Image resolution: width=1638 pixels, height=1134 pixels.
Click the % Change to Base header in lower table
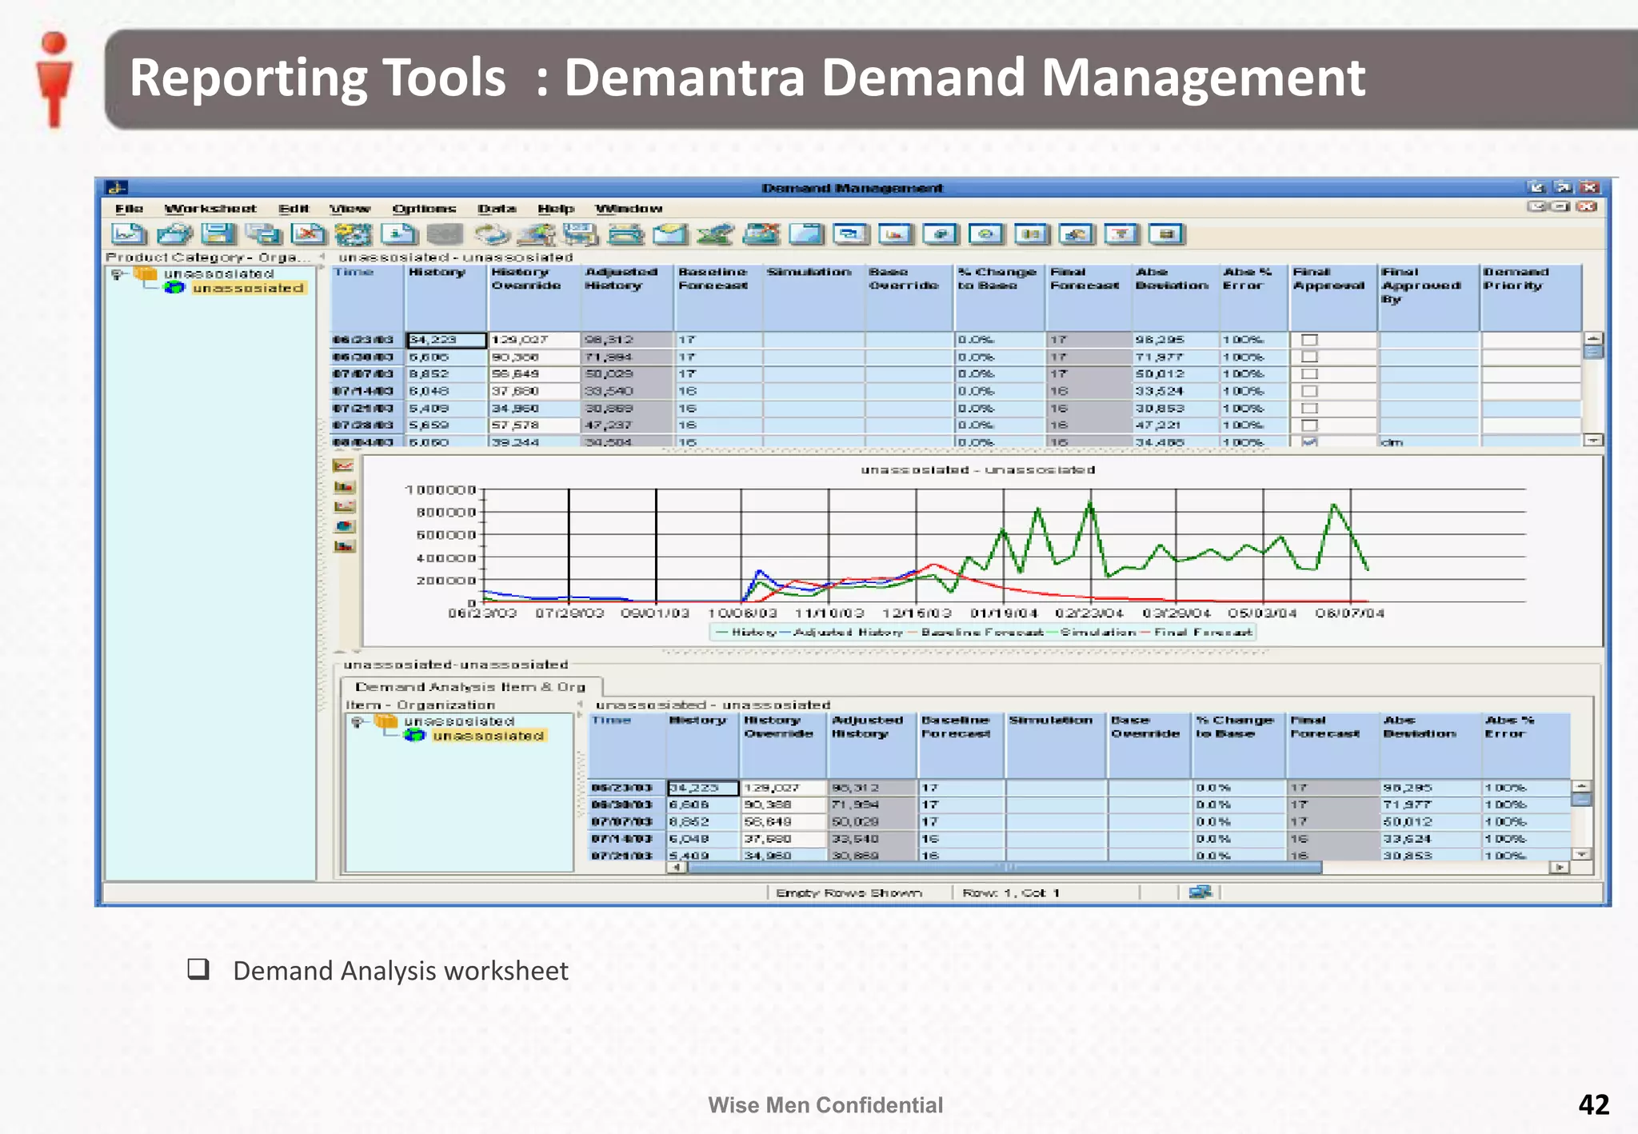click(x=1239, y=745)
